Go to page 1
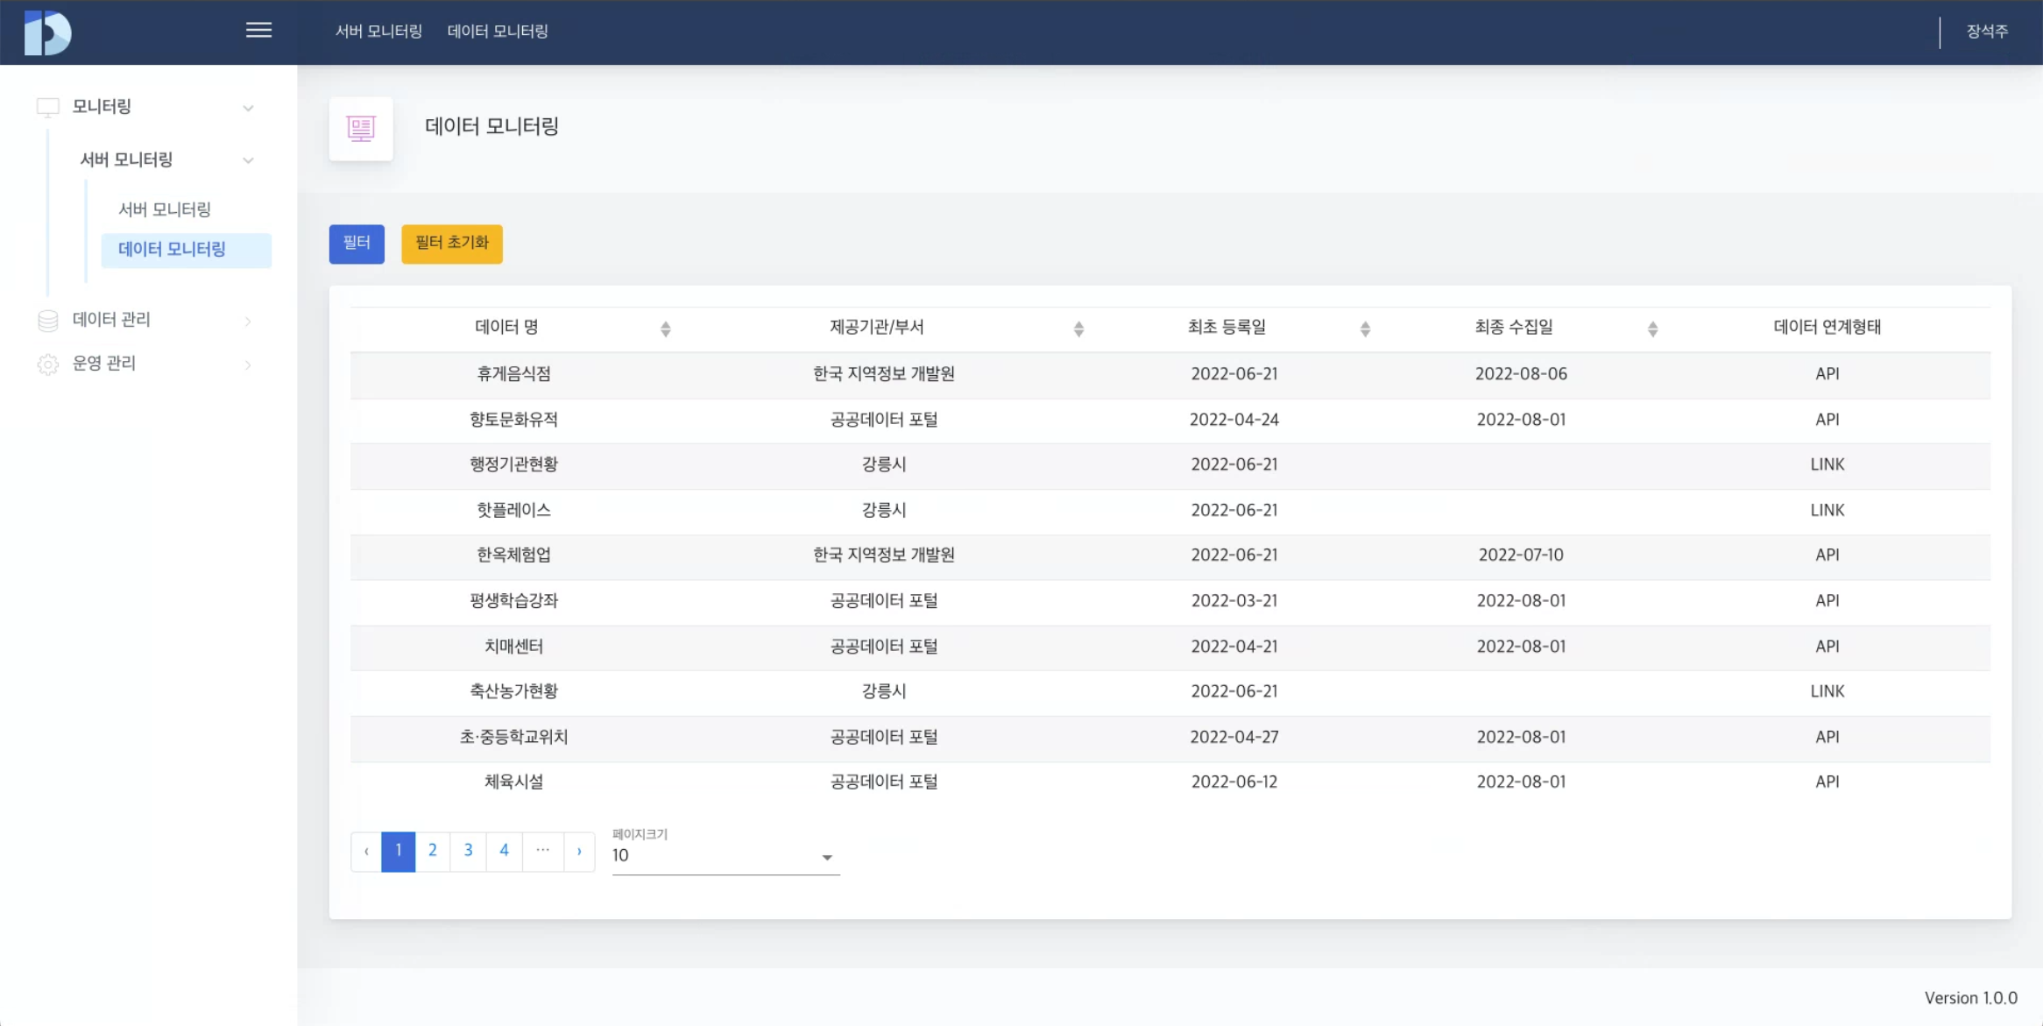The image size is (2043, 1026). [x=399, y=851]
